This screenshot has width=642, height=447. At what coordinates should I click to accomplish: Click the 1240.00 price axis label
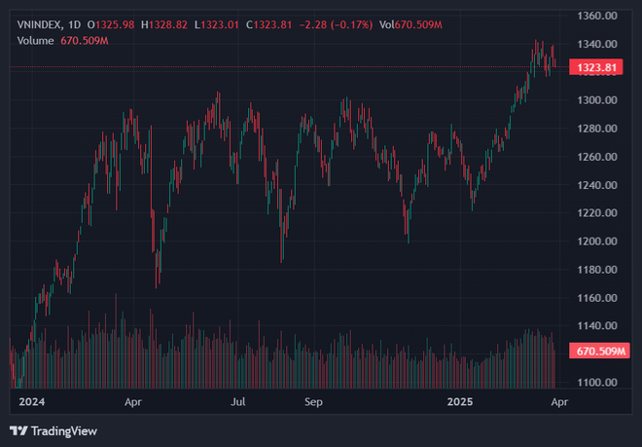597,185
